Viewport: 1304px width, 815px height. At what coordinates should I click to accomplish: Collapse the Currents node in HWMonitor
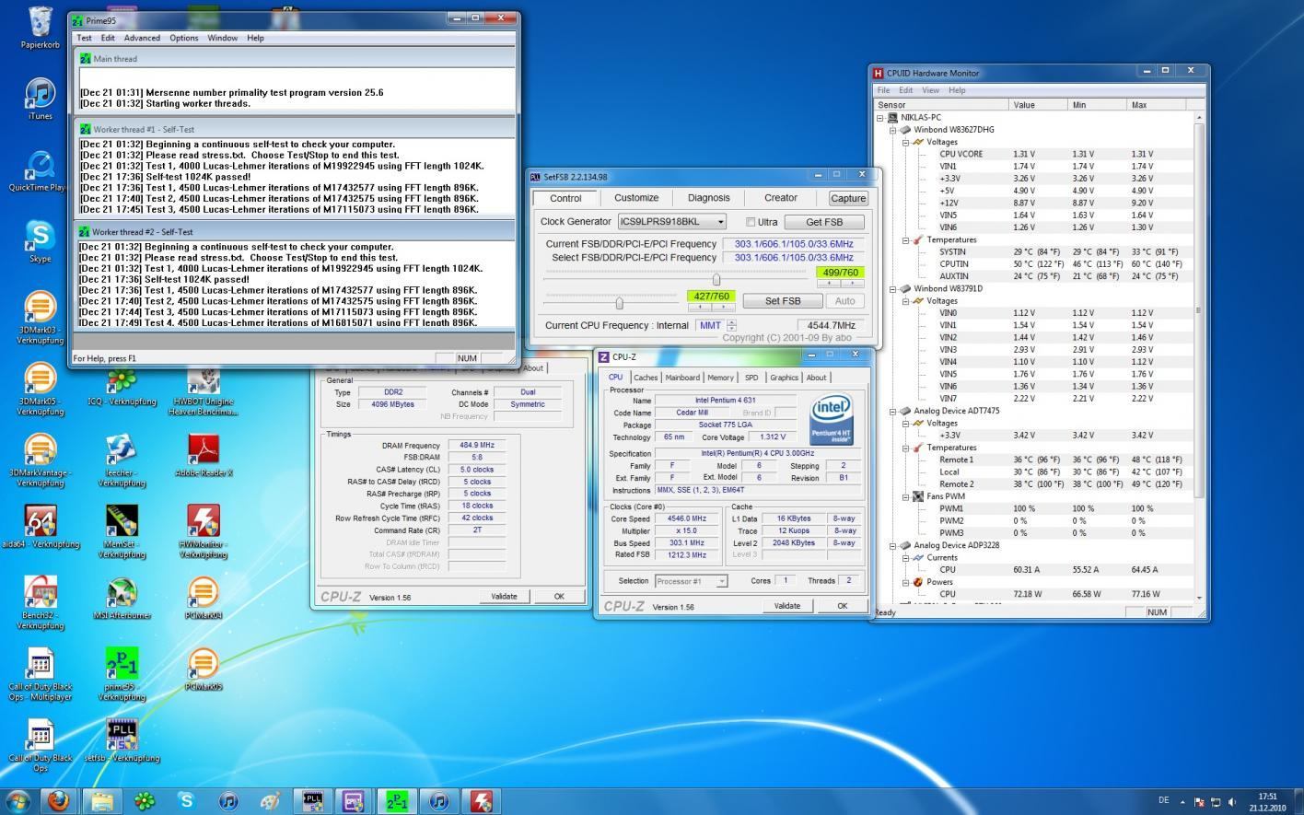905,557
